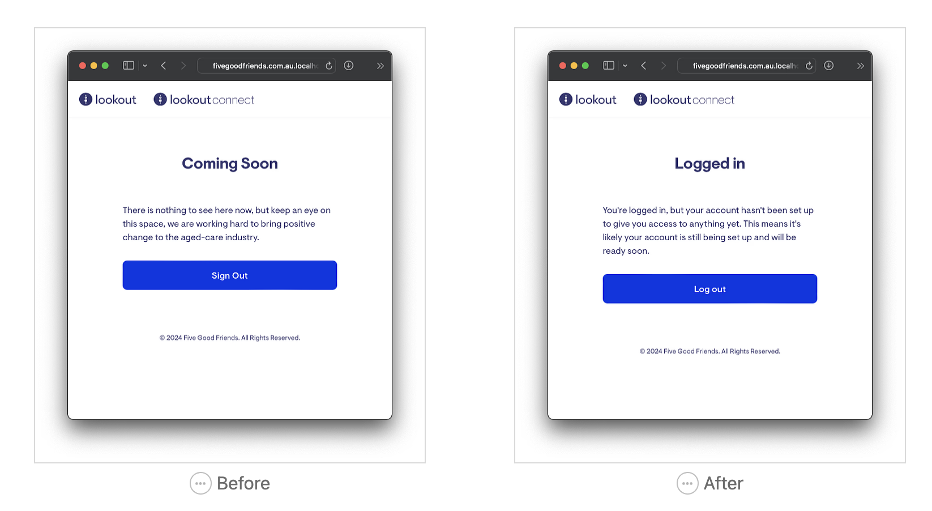Screen dimensions: 932x511
Task: Click the Before window address bar
Action: coord(267,66)
